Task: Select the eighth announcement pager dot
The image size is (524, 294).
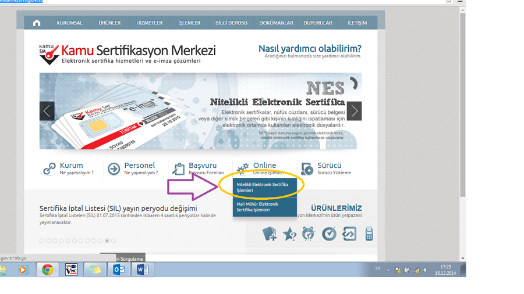Action: pos(87,241)
